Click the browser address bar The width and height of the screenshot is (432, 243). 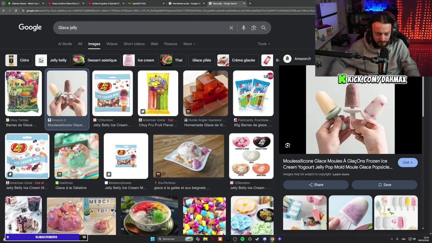click(169, 10)
